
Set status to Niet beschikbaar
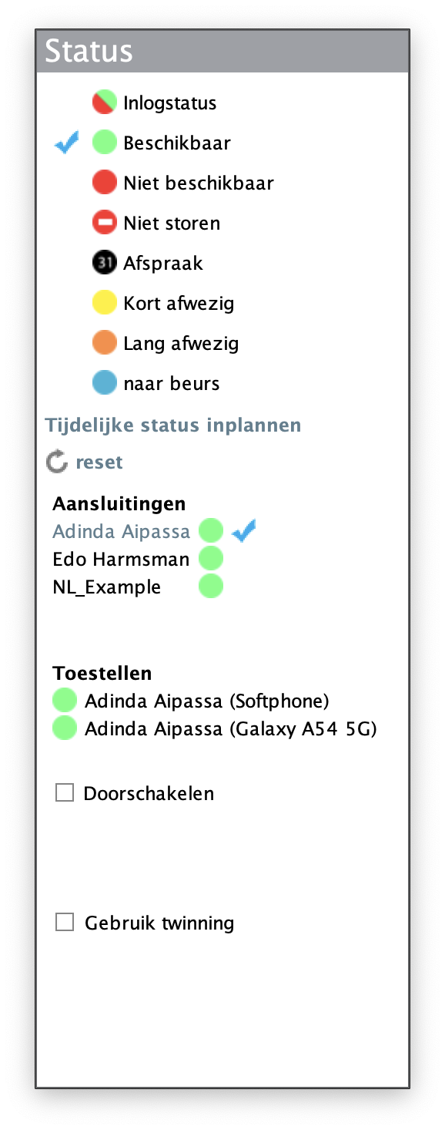104,181
